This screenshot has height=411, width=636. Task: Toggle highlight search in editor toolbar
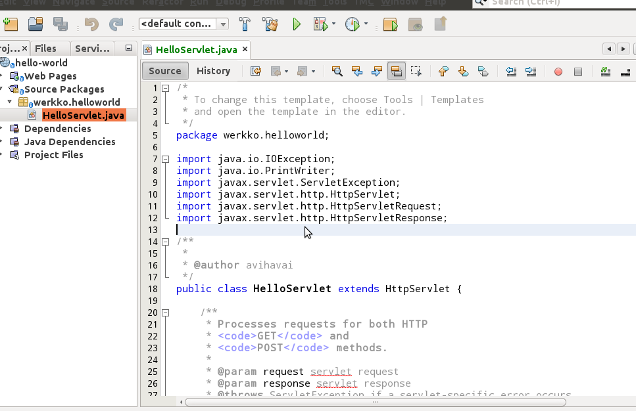point(397,72)
